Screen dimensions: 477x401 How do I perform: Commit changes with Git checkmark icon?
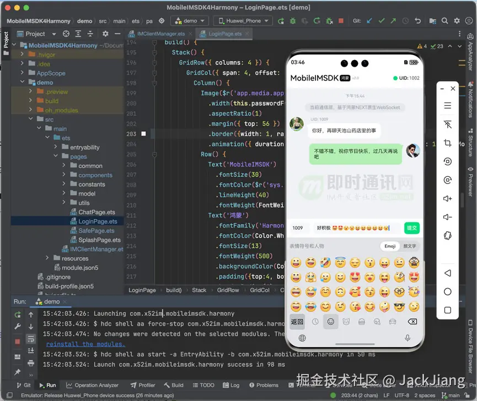[x=382, y=21]
